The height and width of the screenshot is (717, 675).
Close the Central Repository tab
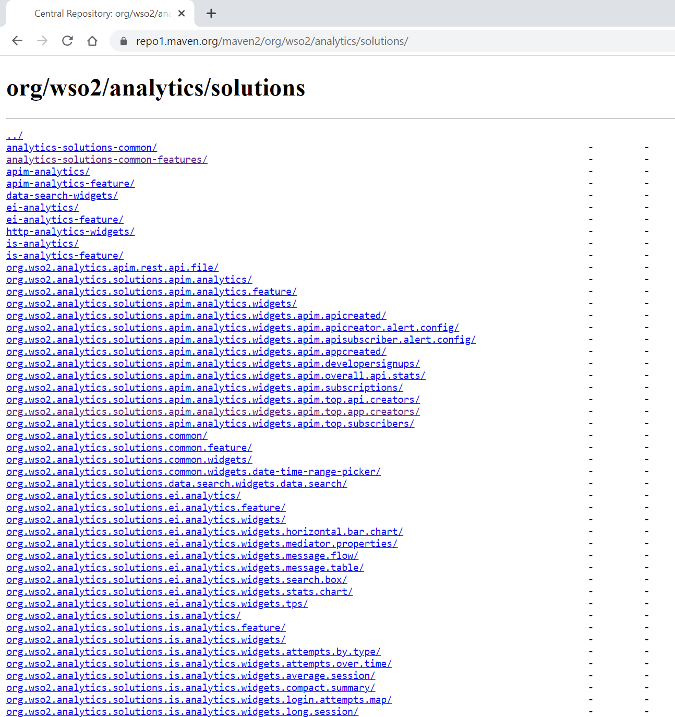tap(182, 14)
